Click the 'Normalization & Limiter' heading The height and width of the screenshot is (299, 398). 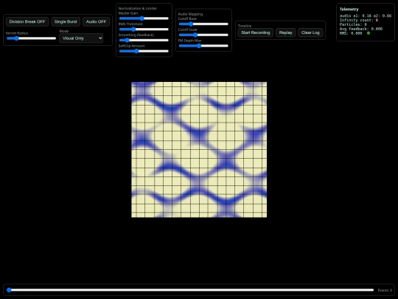pyautogui.click(x=138, y=8)
